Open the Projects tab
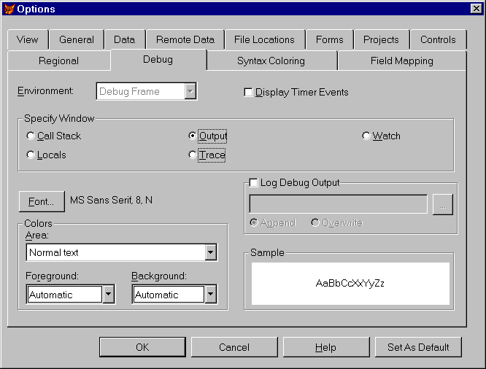486x369 pixels. pos(381,39)
